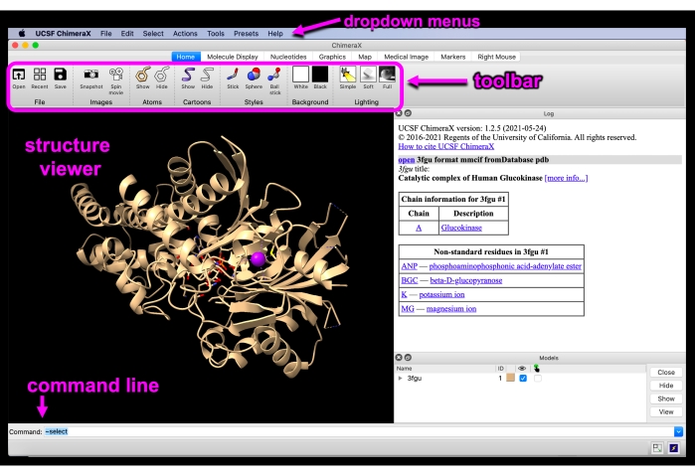Viewport: 695px width, 476px height.
Task: Click the open command link in Log
Action: [x=406, y=160]
